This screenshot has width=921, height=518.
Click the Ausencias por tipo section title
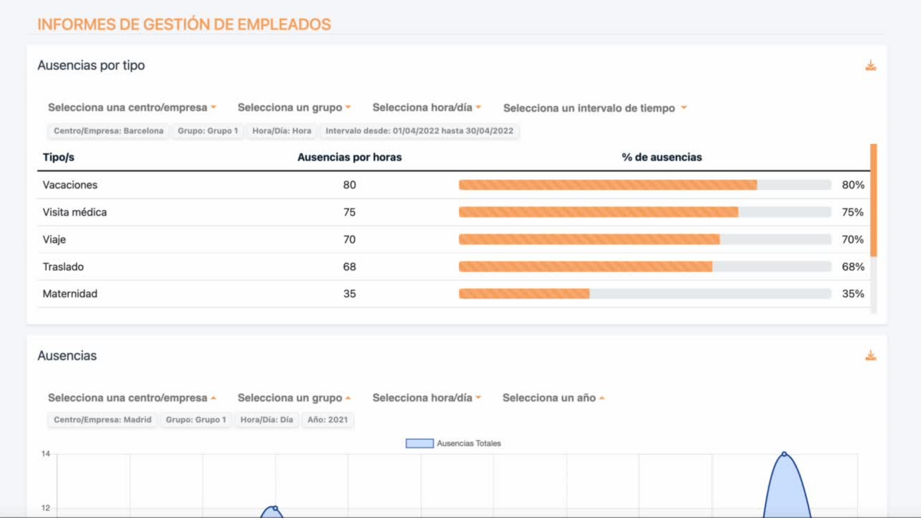pyautogui.click(x=91, y=65)
